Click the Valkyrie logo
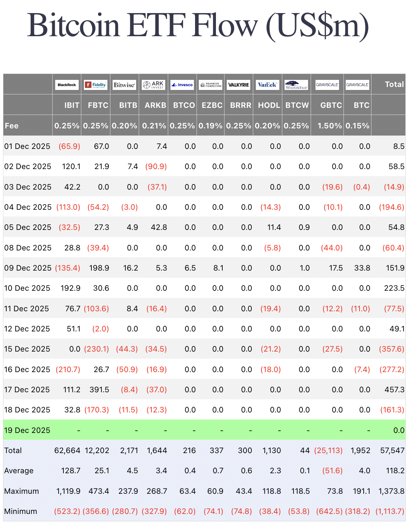408x524 pixels. (x=239, y=85)
